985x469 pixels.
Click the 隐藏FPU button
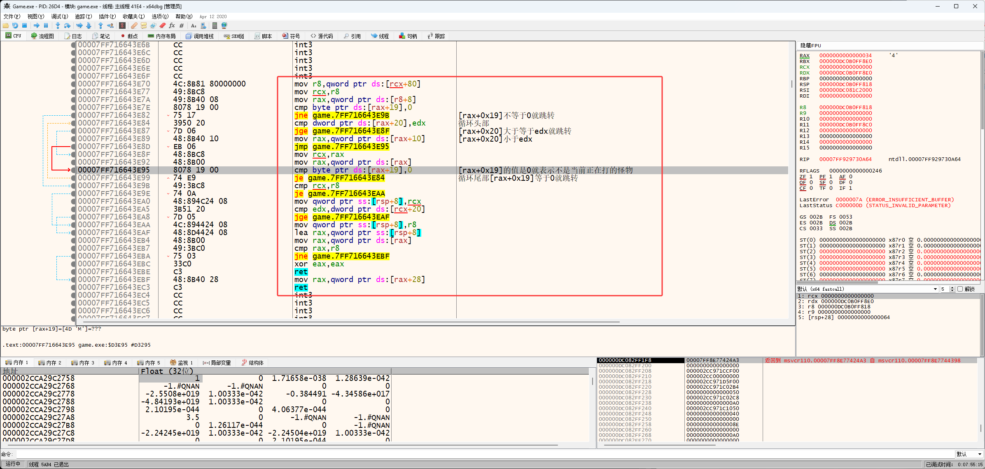(810, 45)
